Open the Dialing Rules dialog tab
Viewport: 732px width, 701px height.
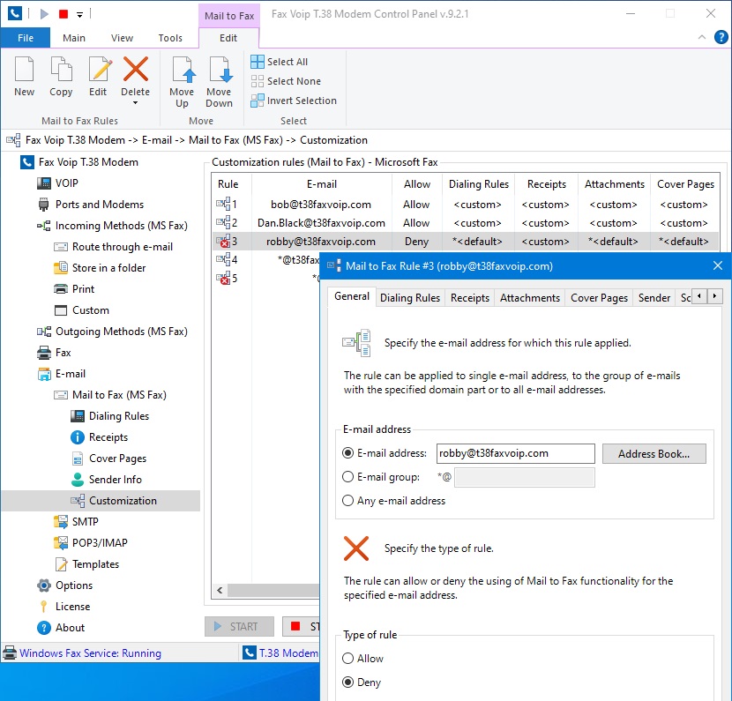pos(410,298)
